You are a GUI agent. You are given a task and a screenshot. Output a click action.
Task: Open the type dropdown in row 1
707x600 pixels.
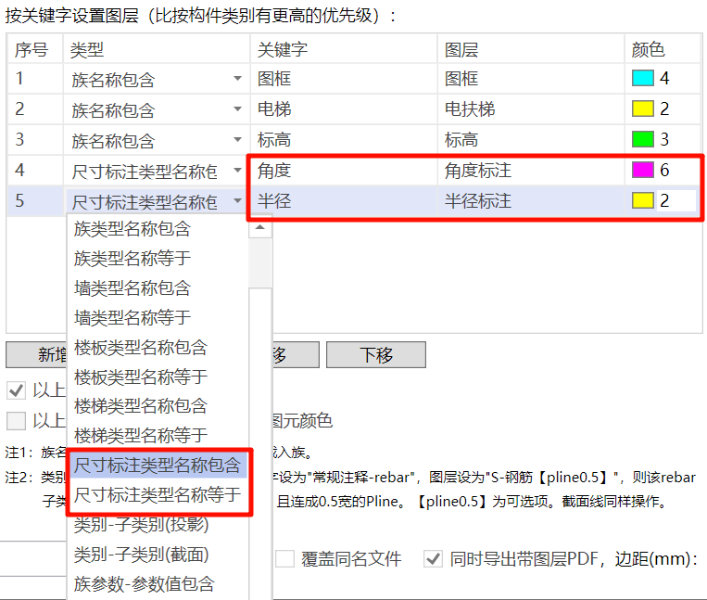tap(237, 80)
